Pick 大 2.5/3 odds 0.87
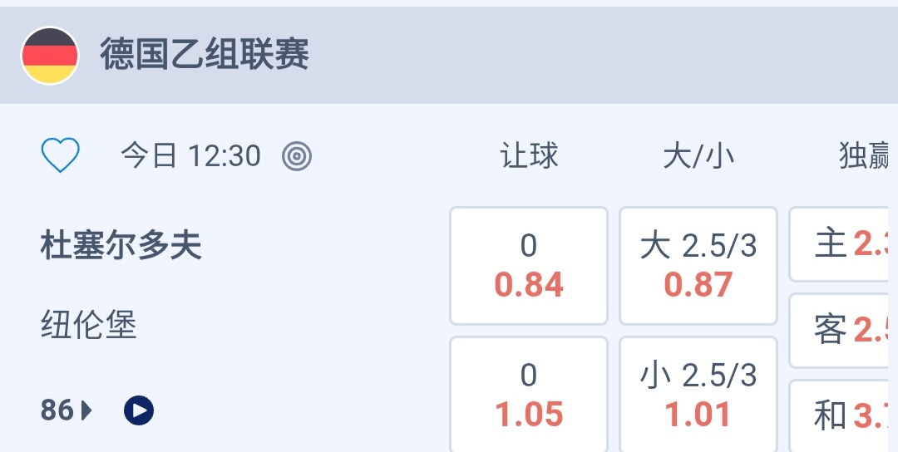 click(698, 266)
